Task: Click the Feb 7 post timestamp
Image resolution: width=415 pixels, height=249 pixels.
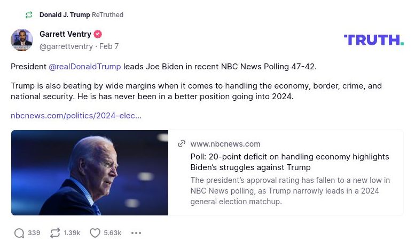Action: [109, 46]
